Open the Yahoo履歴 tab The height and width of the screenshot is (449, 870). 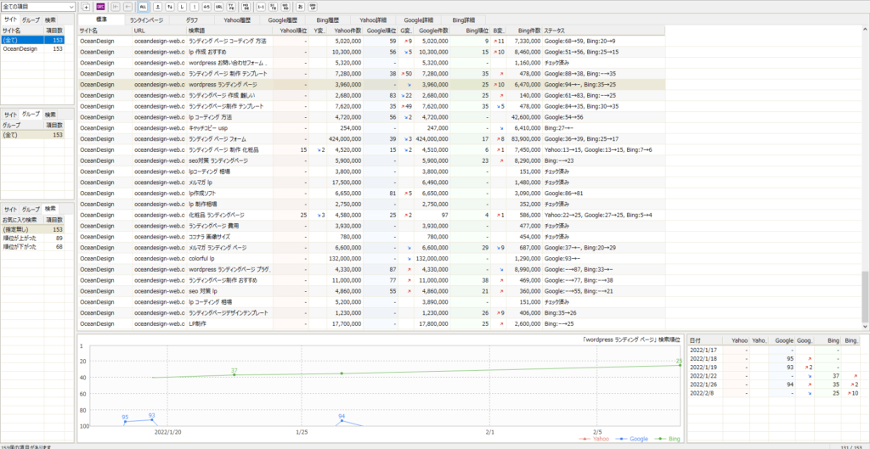click(238, 20)
